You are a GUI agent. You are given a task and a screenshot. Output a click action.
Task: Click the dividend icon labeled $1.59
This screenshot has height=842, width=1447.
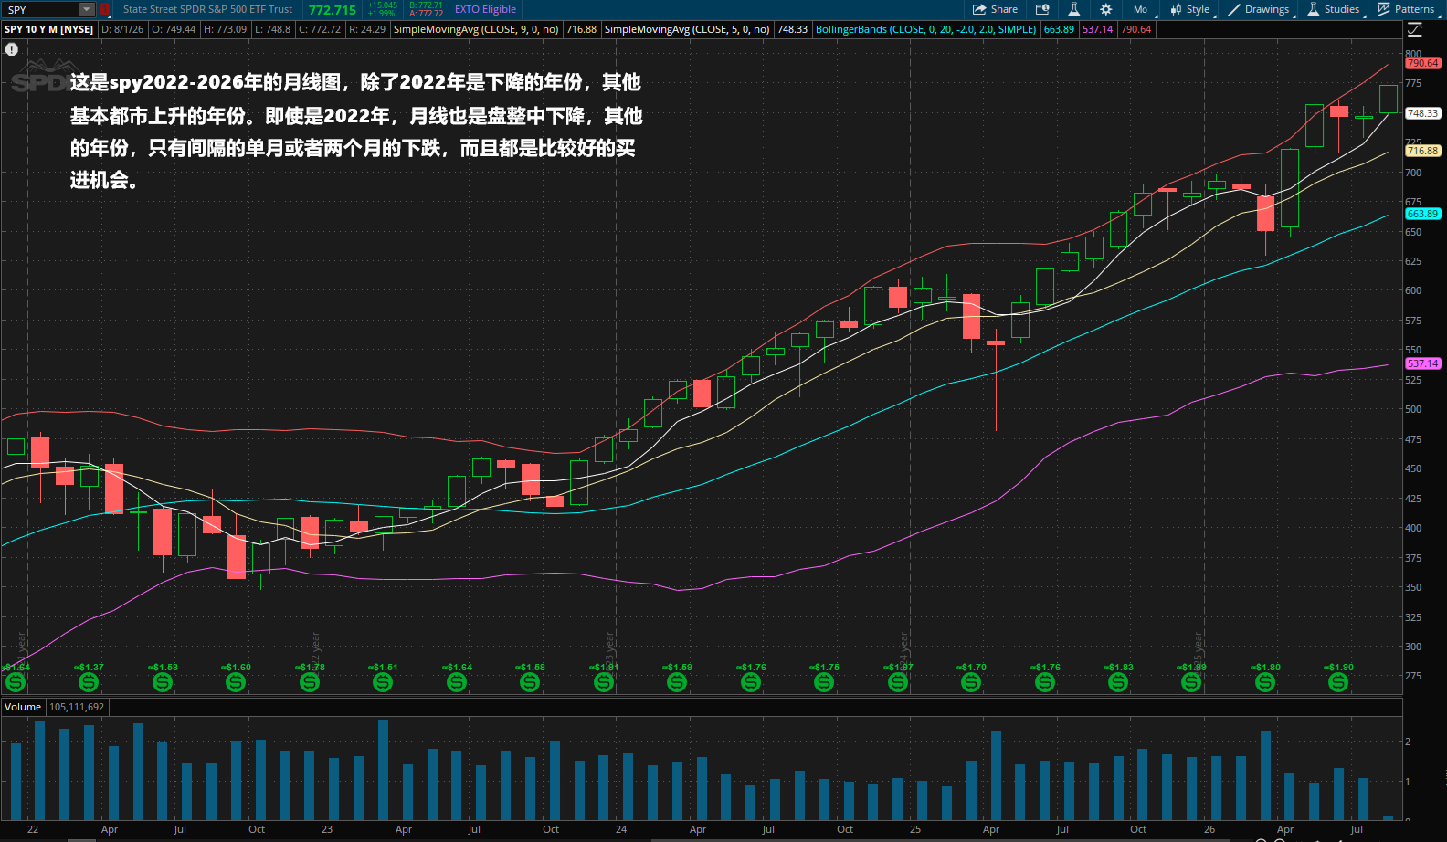pyautogui.click(x=677, y=682)
